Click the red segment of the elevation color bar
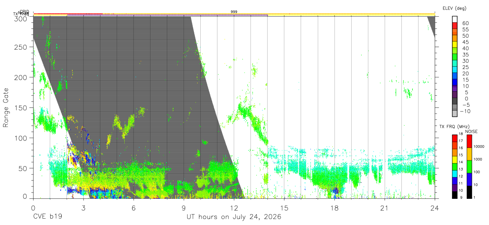 (x=455, y=25)
